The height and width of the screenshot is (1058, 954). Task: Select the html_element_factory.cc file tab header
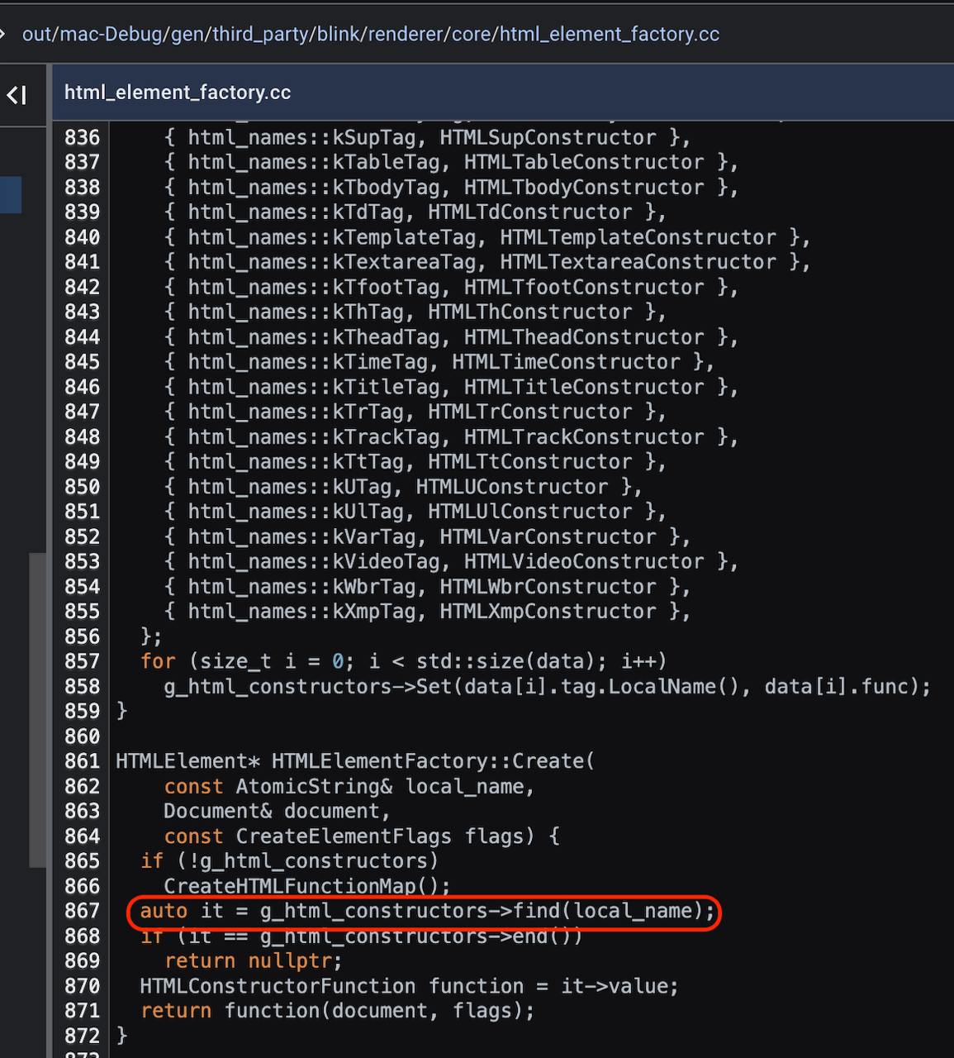(x=178, y=93)
